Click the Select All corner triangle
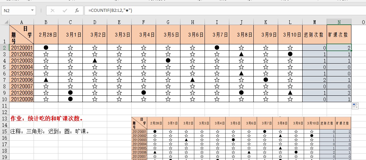The image size is (366, 160). [x=5, y=22]
